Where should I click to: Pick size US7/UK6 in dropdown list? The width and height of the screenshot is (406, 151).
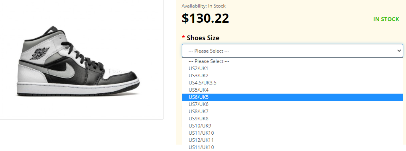(x=292, y=104)
